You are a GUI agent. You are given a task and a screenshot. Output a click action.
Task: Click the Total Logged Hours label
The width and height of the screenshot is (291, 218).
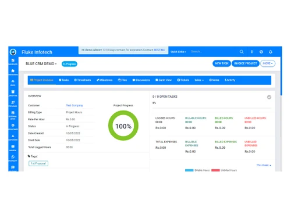[40, 147]
